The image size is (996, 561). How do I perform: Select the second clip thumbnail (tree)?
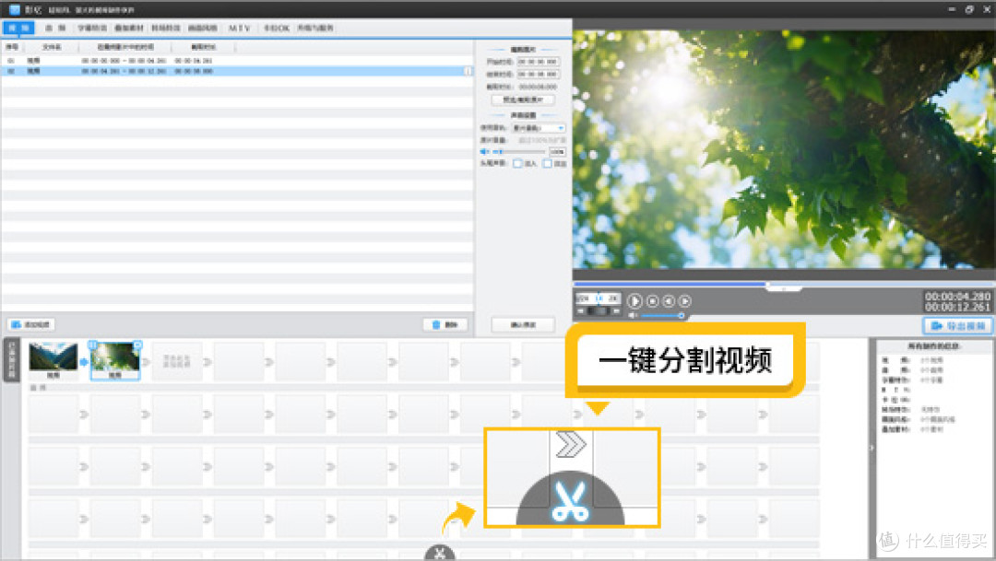[115, 360]
